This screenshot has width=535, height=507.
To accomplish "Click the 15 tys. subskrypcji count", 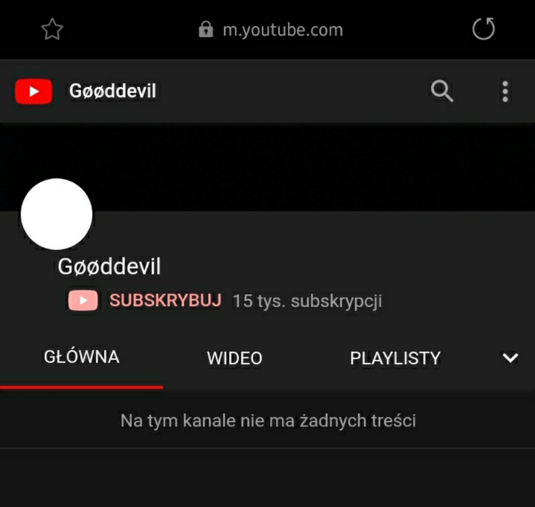I will coord(307,301).
